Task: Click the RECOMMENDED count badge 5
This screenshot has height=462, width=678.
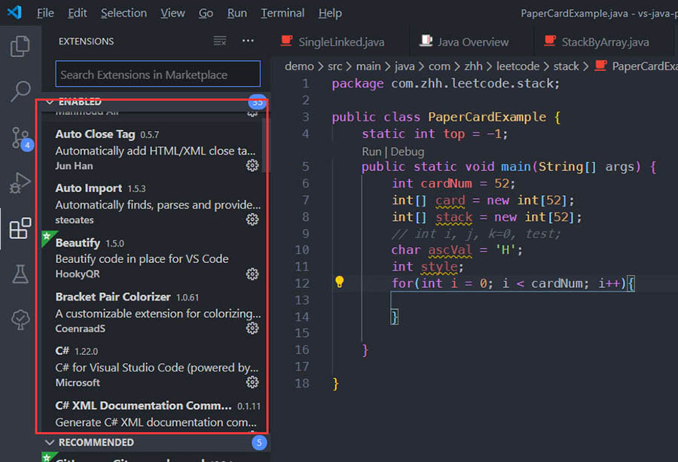Action: (x=259, y=442)
